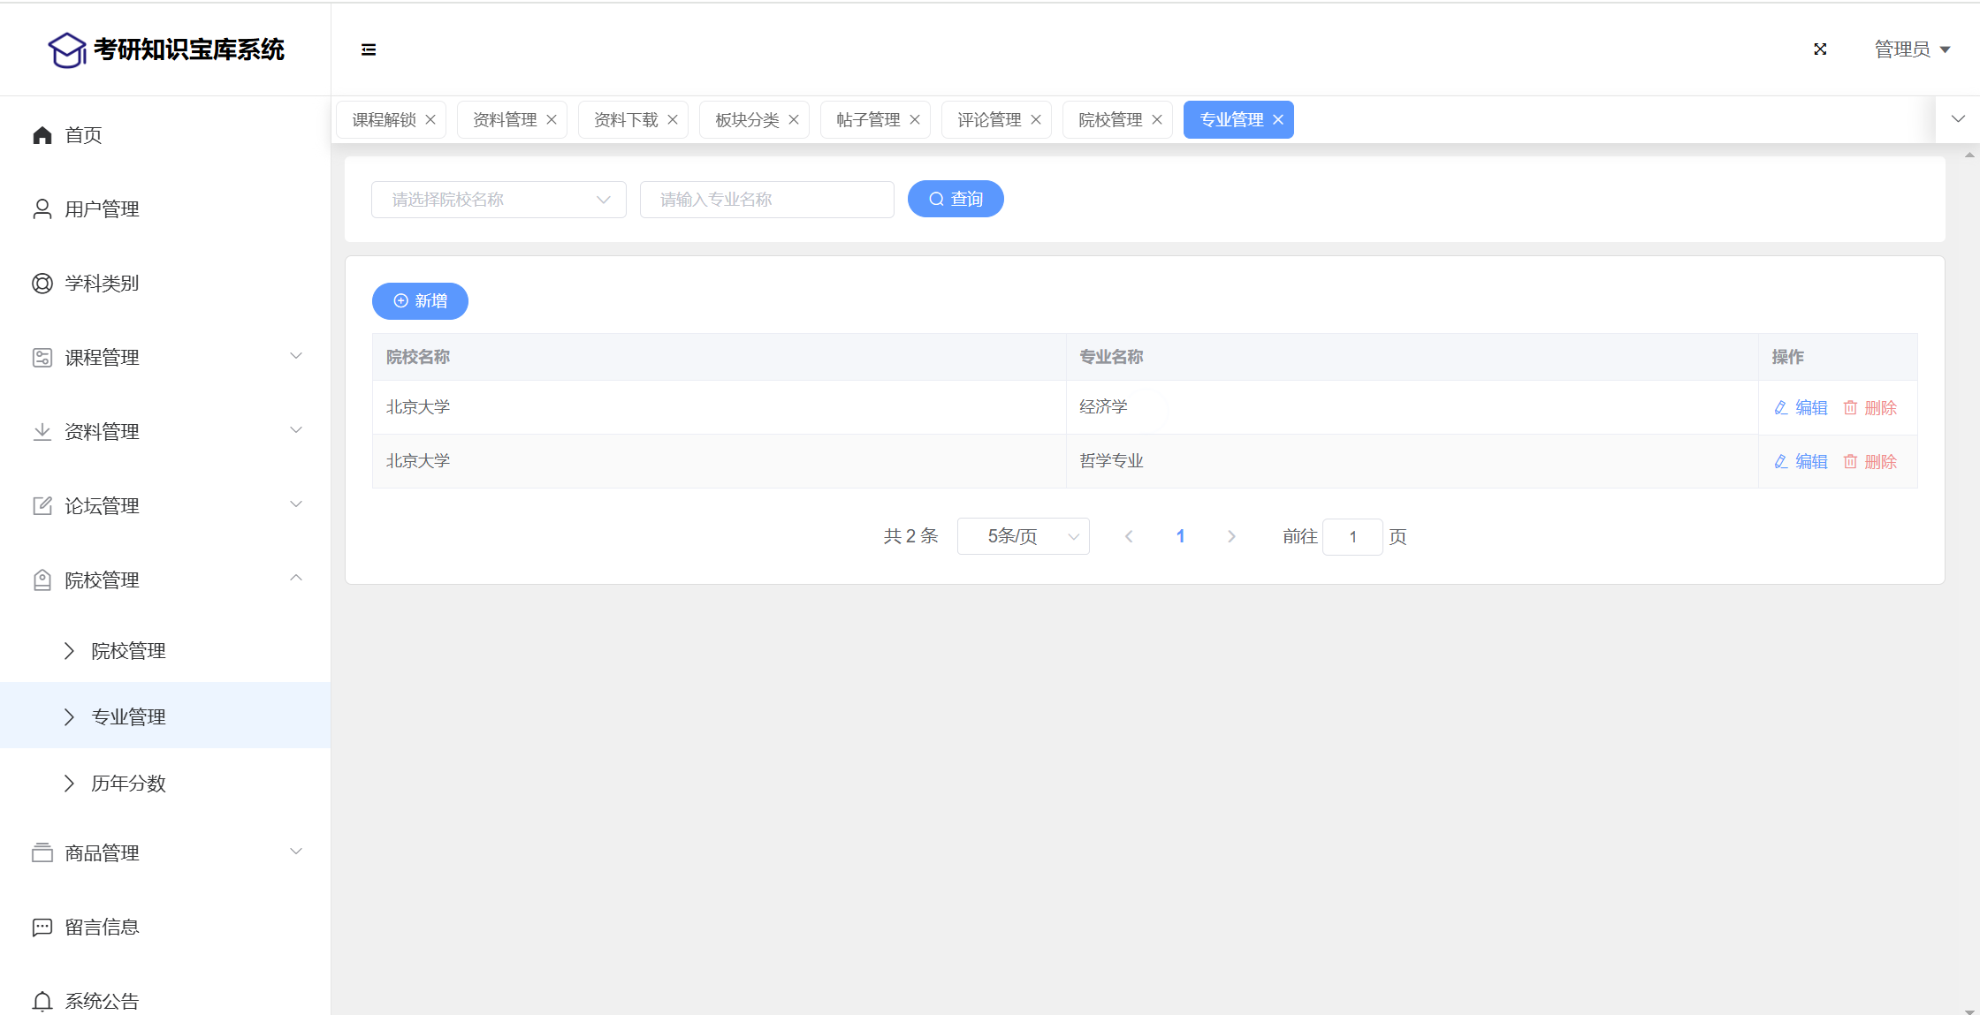
Task: Click the 留言信息 chat bubble icon
Action: tap(42, 927)
